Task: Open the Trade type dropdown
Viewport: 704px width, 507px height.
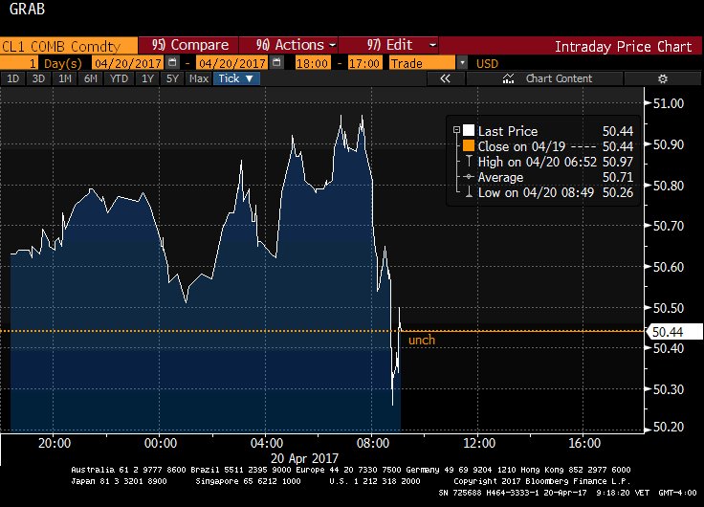Action: pyautogui.click(x=462, y=62)
